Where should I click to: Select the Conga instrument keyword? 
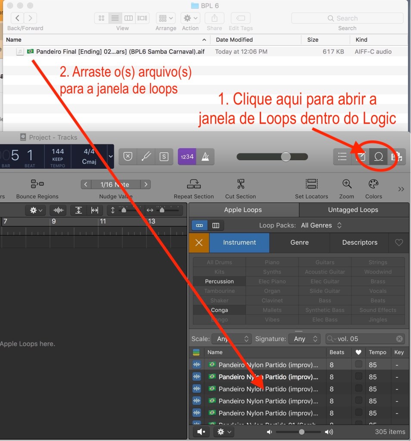click(219, 310)
